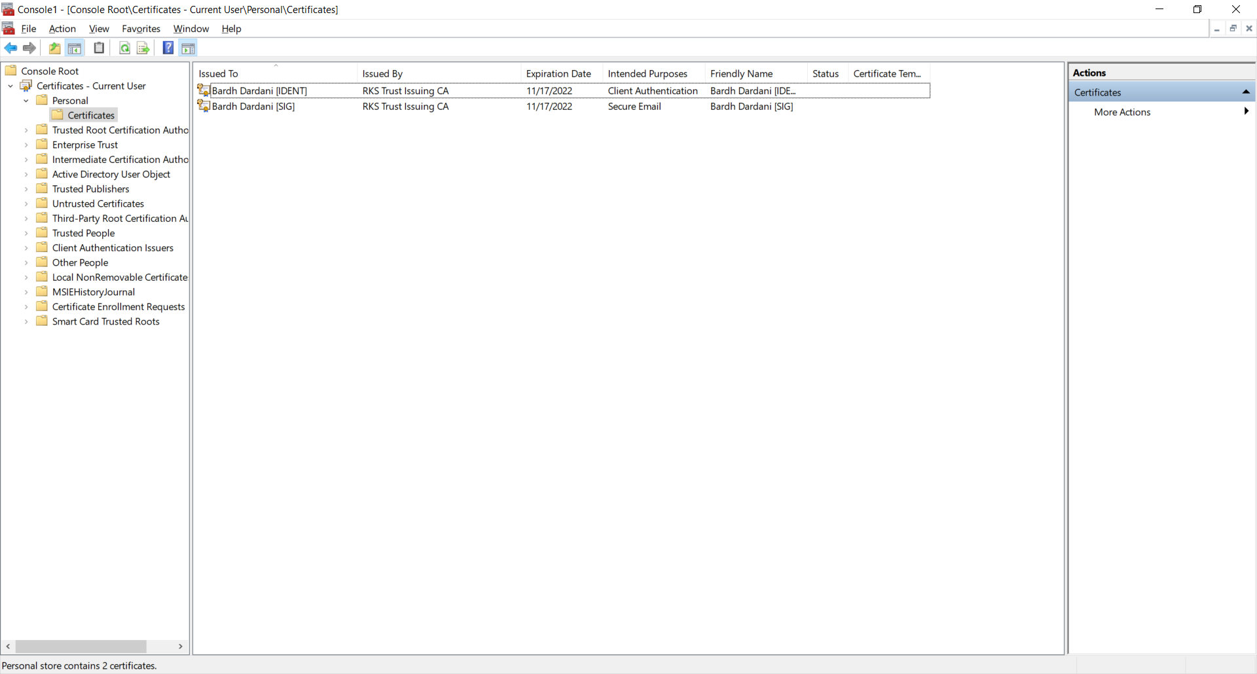The width and height of the screenshot is (1257, 674).
Task: Click Secure Email cell in SIG row
Action: (634, 106)
